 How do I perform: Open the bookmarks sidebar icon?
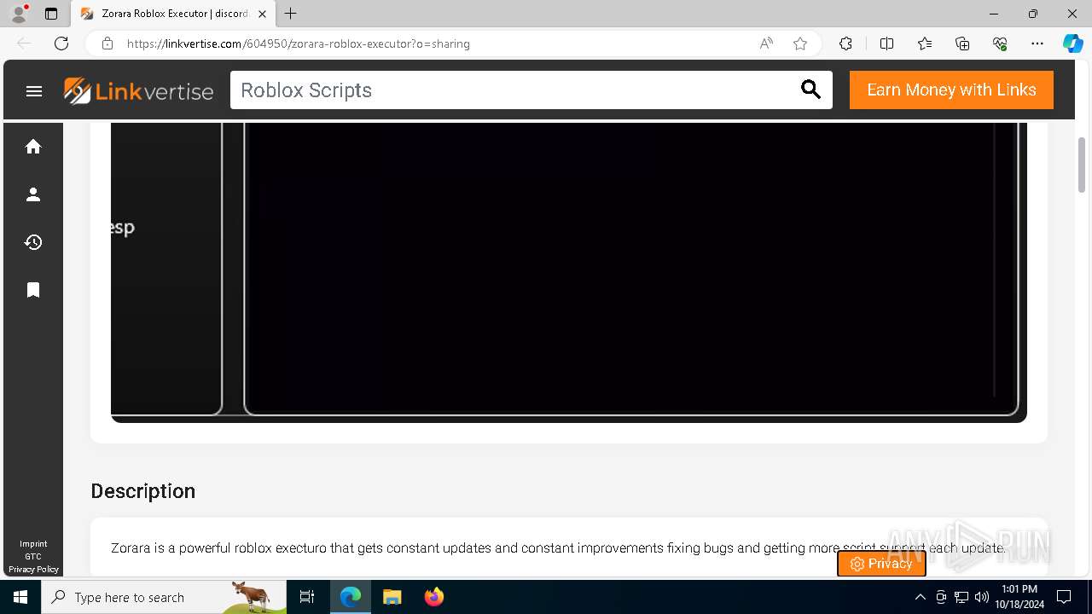33,290
